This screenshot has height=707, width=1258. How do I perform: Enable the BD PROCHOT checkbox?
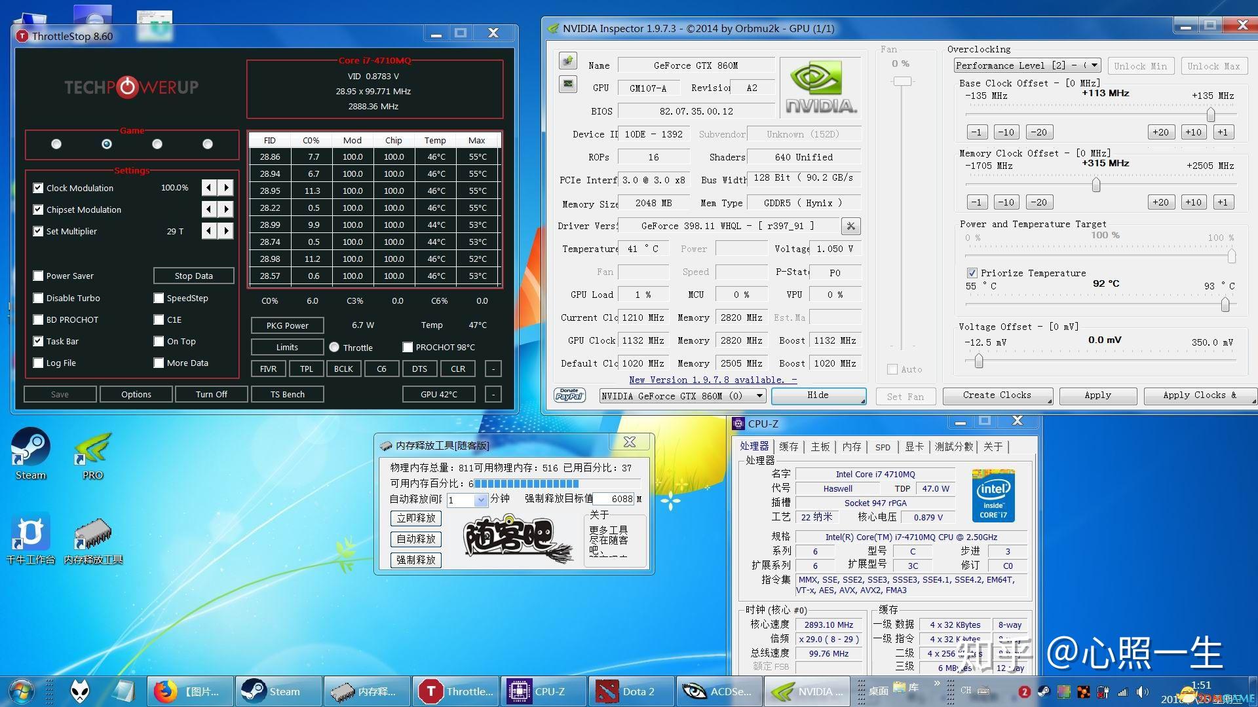click(38, 319)
